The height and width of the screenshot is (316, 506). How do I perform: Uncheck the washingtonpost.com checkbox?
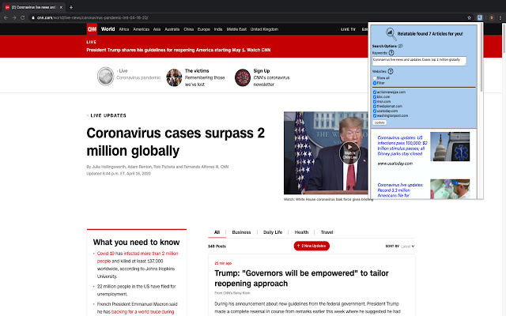(374, 115)
